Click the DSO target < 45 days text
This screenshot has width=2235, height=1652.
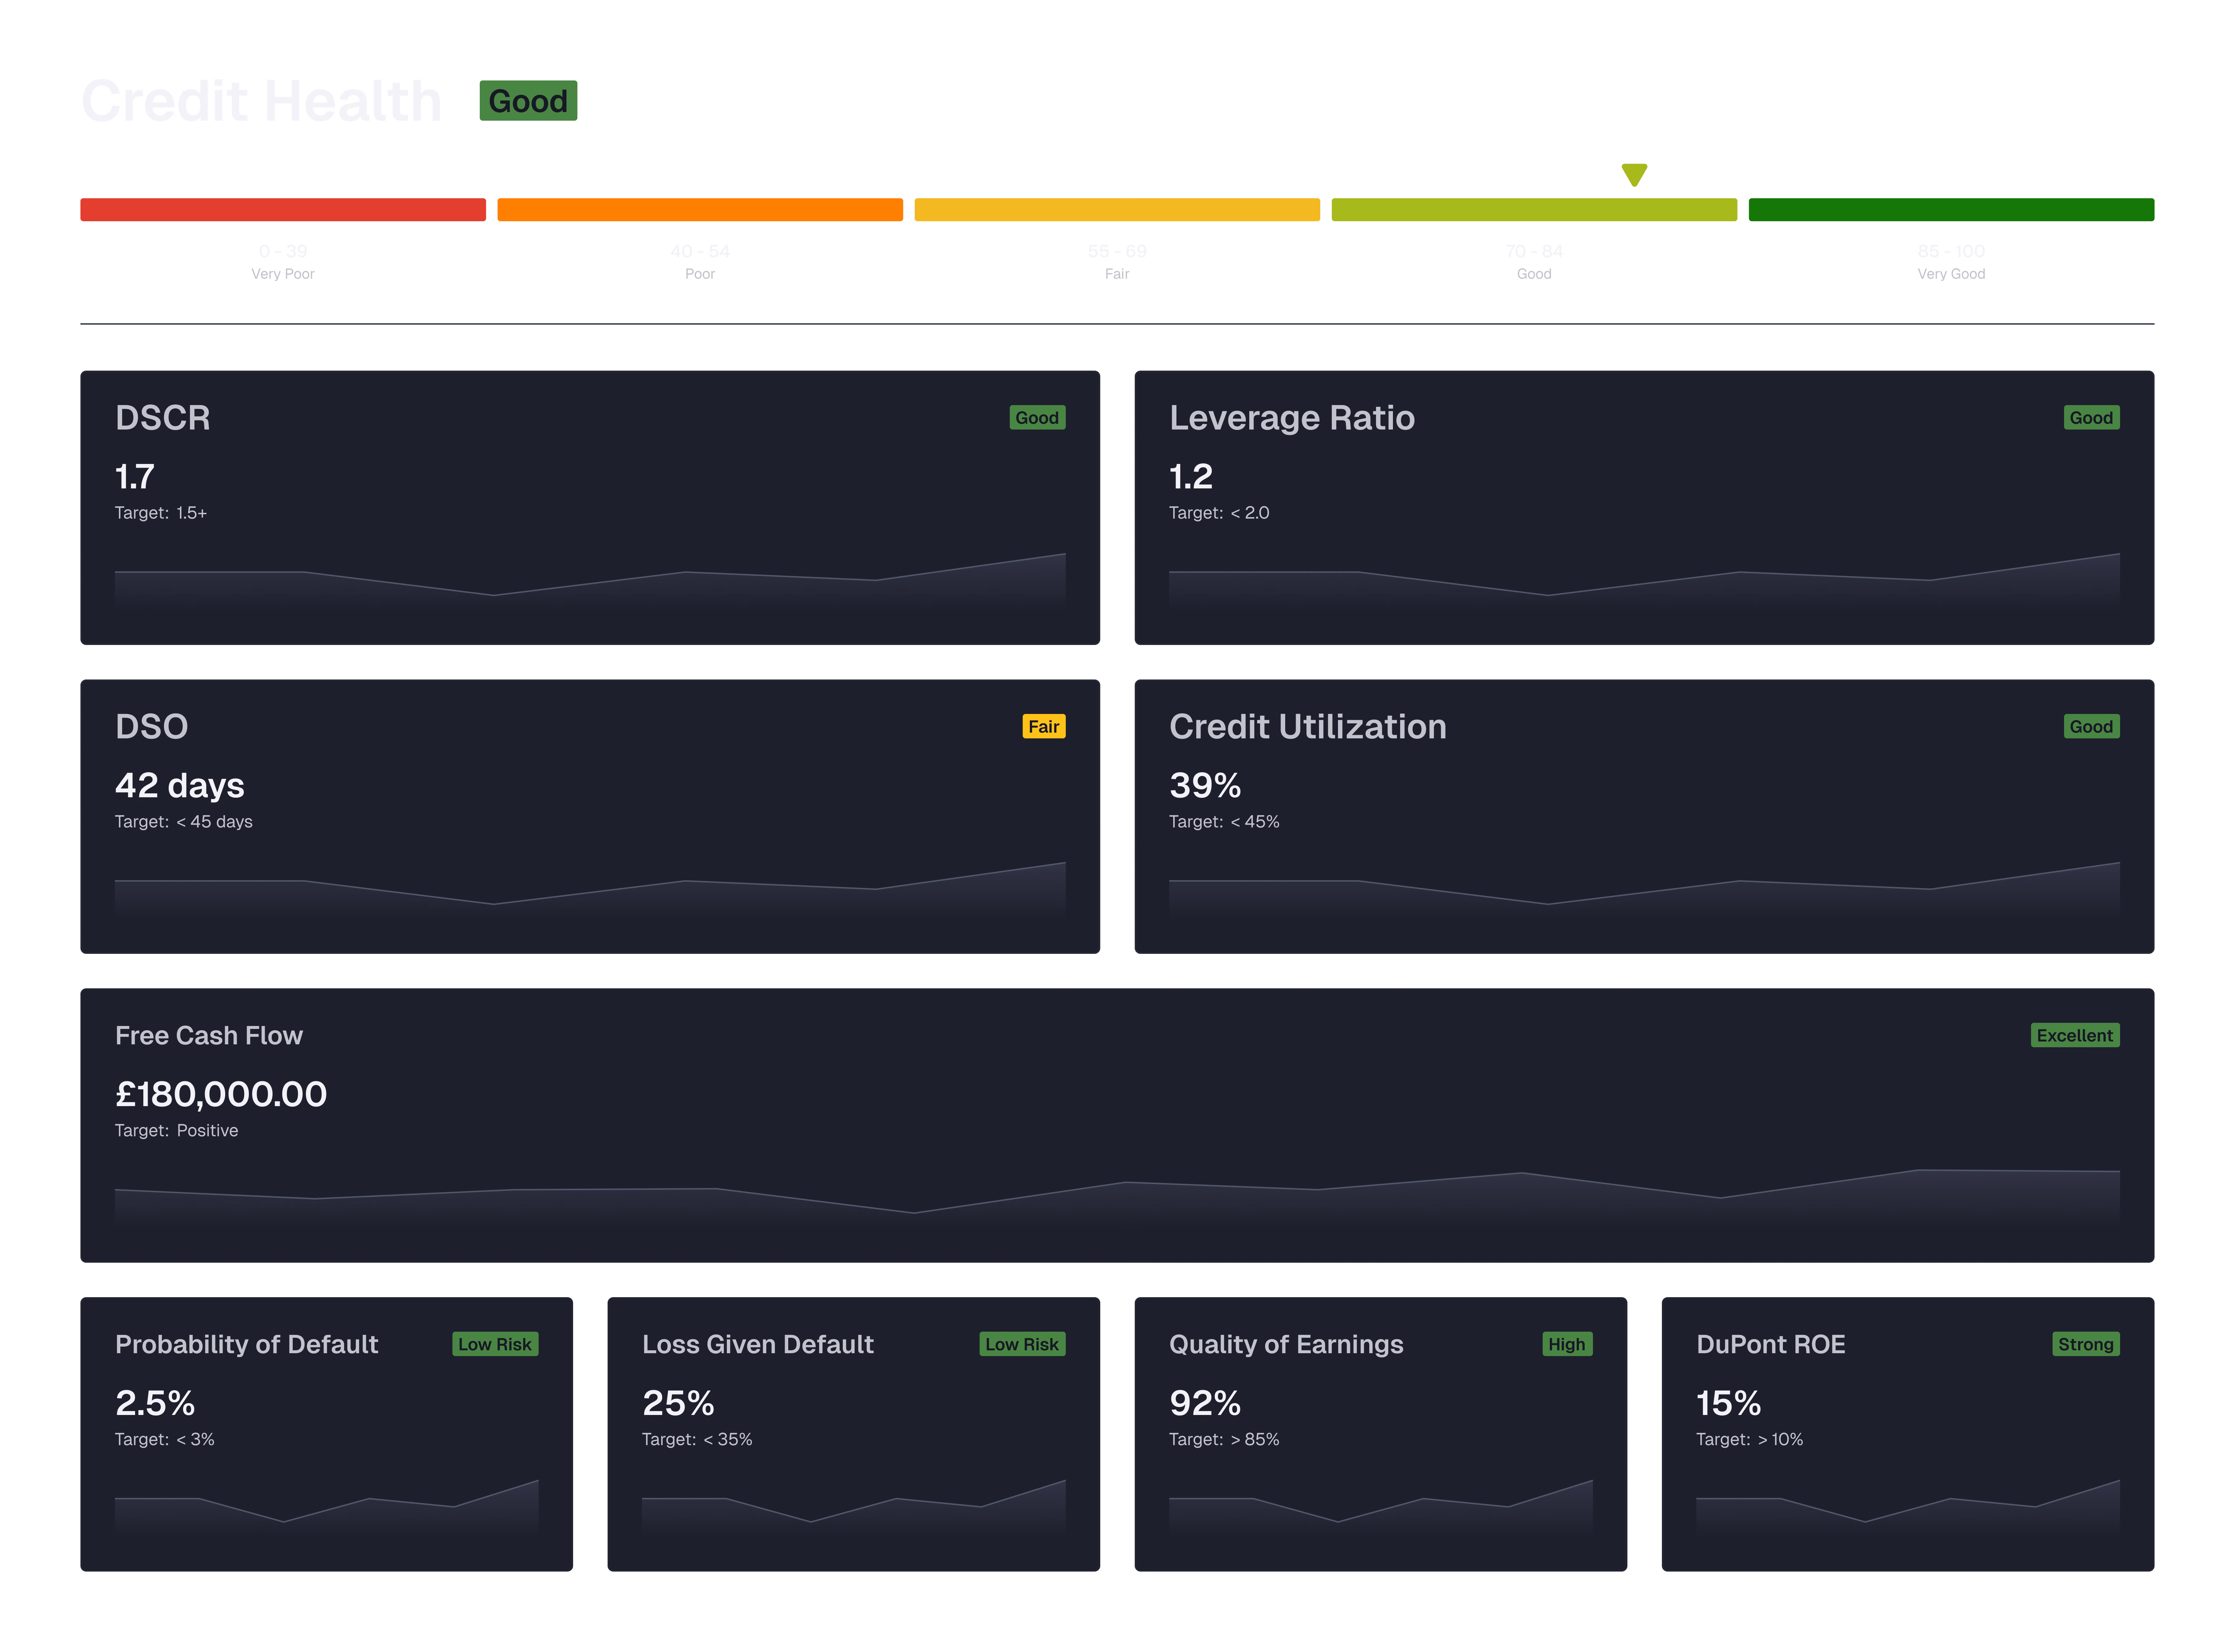coord(184,822)
